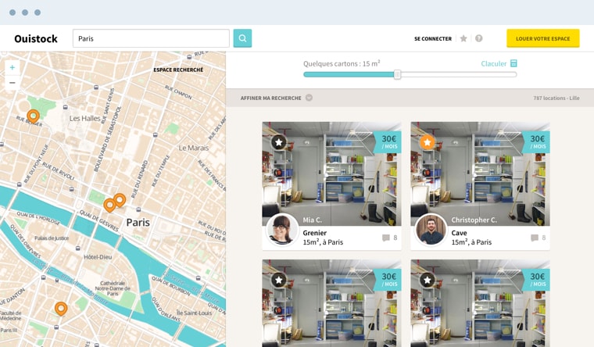Open Christopher C.'s profile avatar
This screenshot has width=594, height=347.
point(431,230)
